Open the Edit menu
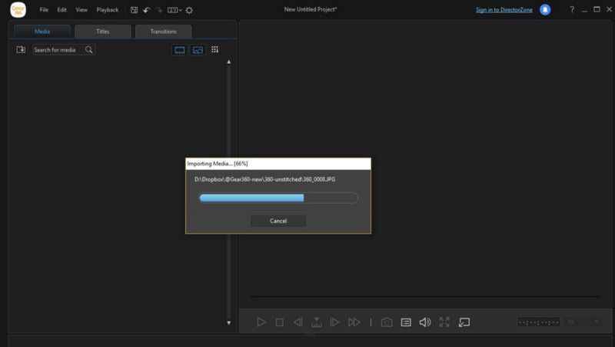615x347 pixels. [x=62, y=10]
